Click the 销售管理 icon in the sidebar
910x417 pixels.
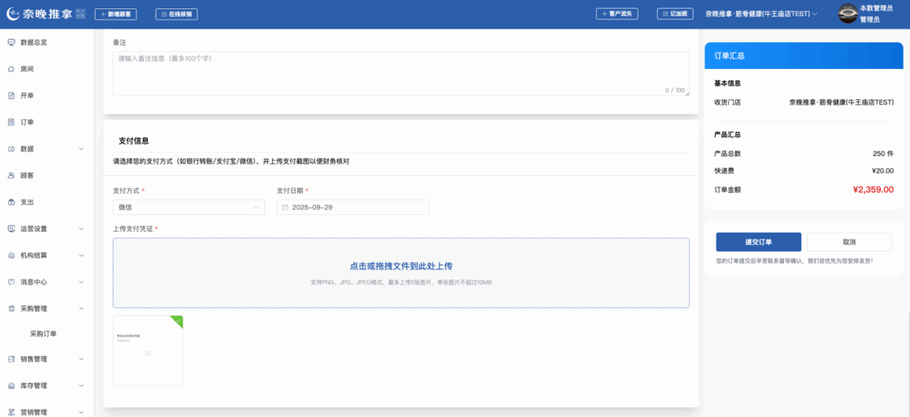click(11, 359)
